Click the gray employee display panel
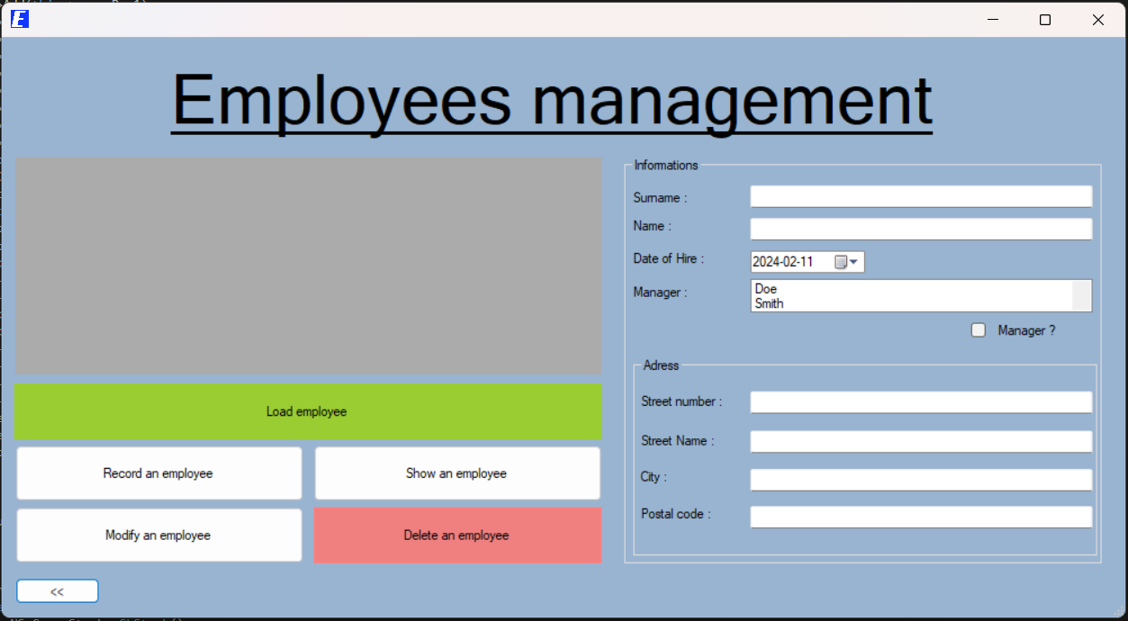Screen dimensions: 1128x621 coord(309,265)
